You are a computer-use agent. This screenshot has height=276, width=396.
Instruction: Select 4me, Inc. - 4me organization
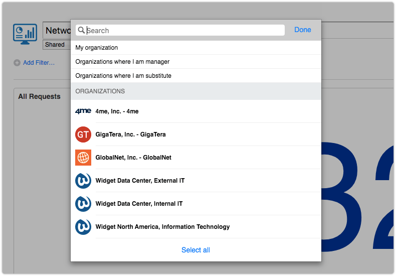click(x=195, y=111)
